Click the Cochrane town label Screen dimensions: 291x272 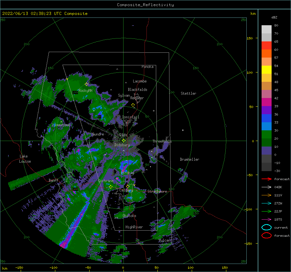106,181
